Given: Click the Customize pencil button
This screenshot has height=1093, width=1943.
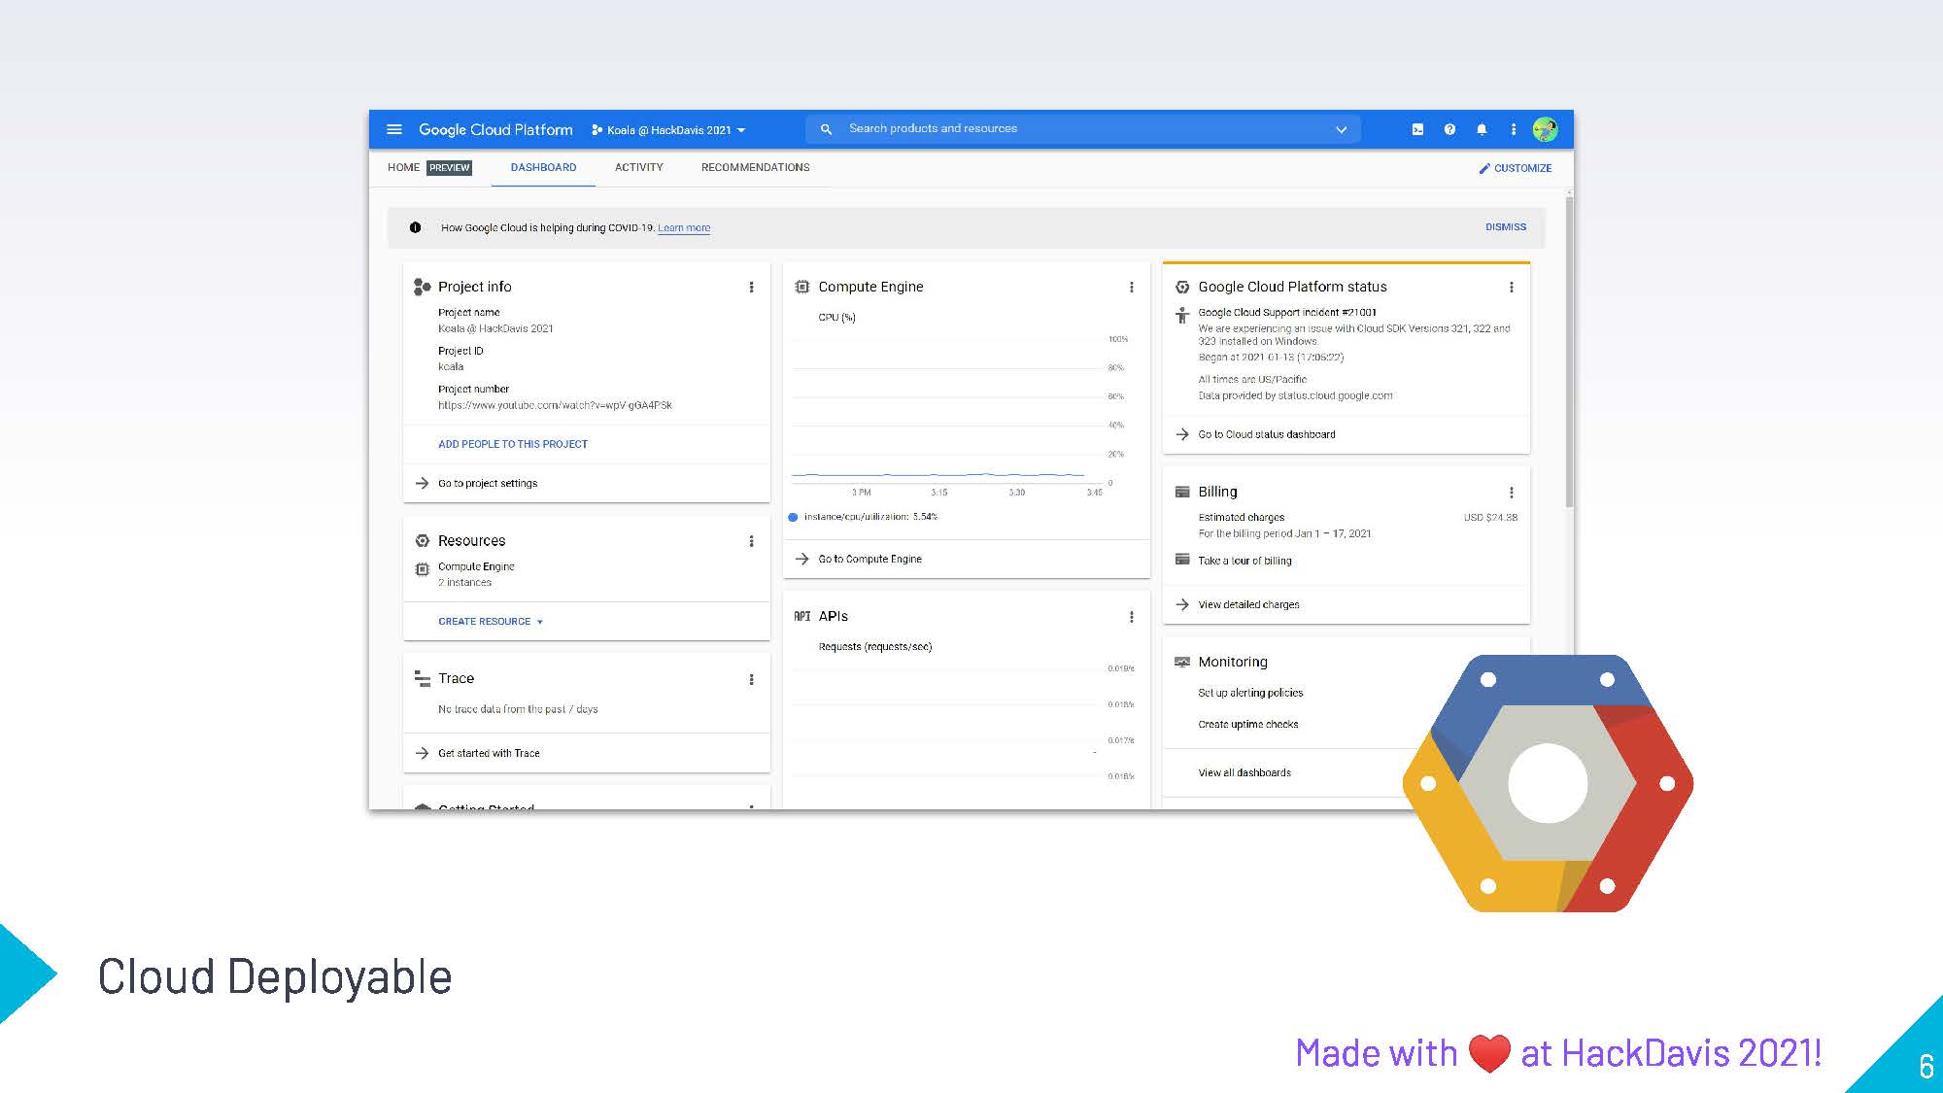Looking at the screenshot, I should (1515, 168).
